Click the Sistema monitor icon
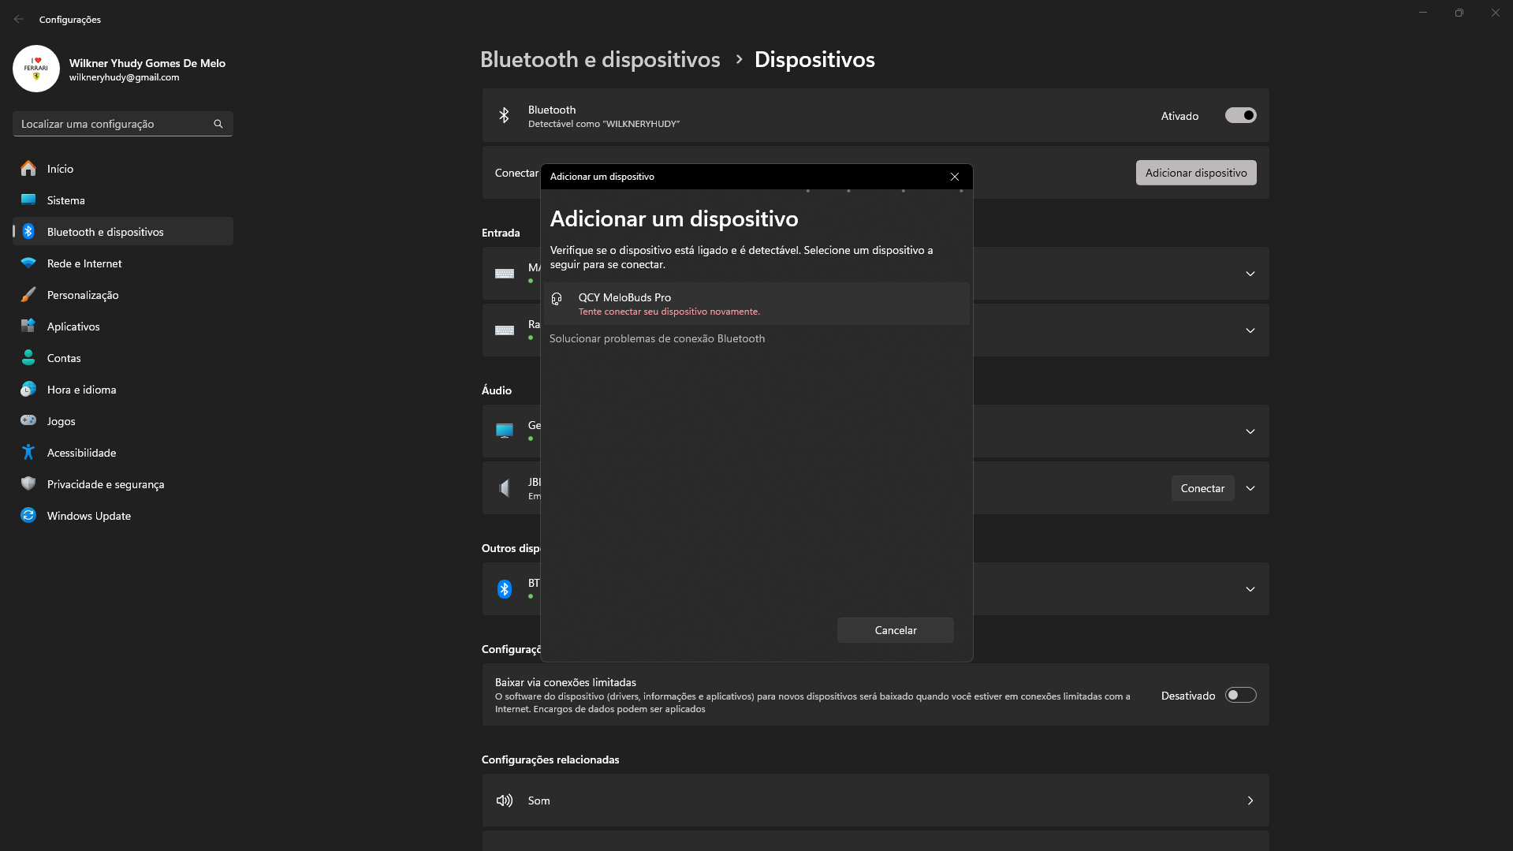 (x=28, y=200)
